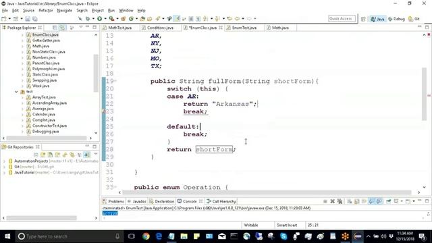Switch to Conditions.java editor tab
Image resolution: width=432 pixels, height=243 pixels.
157,28
